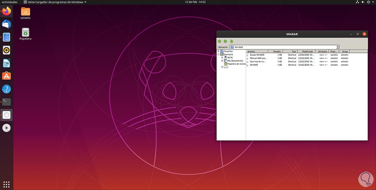Expand the Mis Documentos node

222,61
